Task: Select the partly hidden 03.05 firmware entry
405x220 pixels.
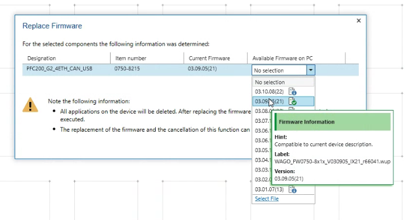Action: pos(263,150)
